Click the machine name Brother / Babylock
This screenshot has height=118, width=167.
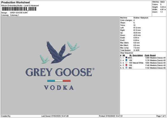(141, 18)
